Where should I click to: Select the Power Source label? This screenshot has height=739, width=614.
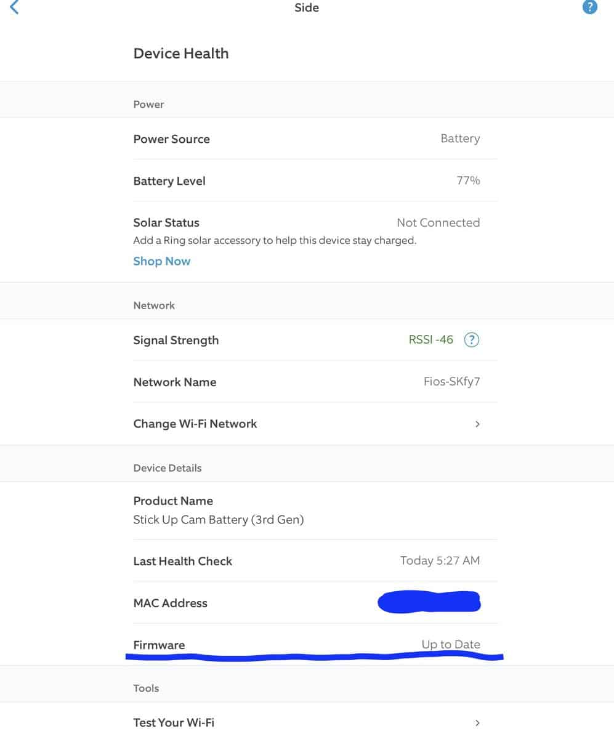pos(172,139)
